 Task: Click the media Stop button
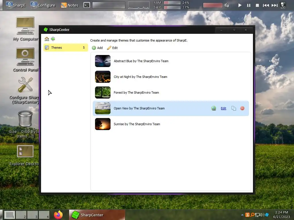[x=257, y=5]
